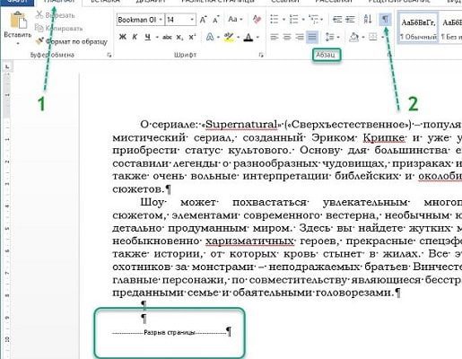Open font color dropdown arrow

[257, 38]
